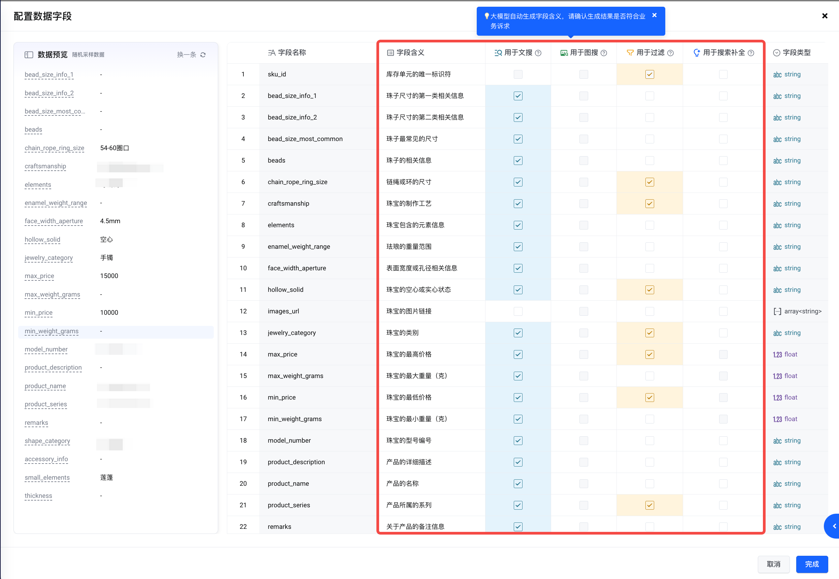The image size is (839, 579).
Task: Open field type dropdown for max_price
Action: point(786,354)
